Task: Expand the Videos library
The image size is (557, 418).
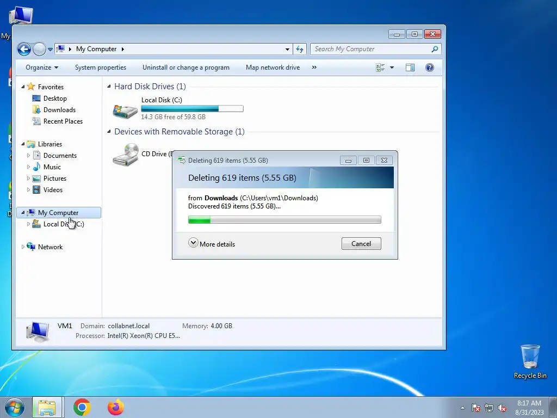Action: tap(28, 190)
